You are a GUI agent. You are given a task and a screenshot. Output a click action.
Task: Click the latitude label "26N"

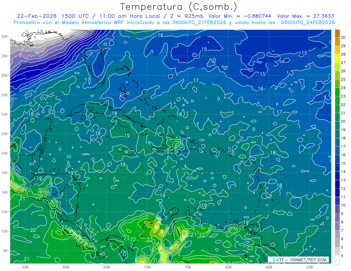coord(5,75)
